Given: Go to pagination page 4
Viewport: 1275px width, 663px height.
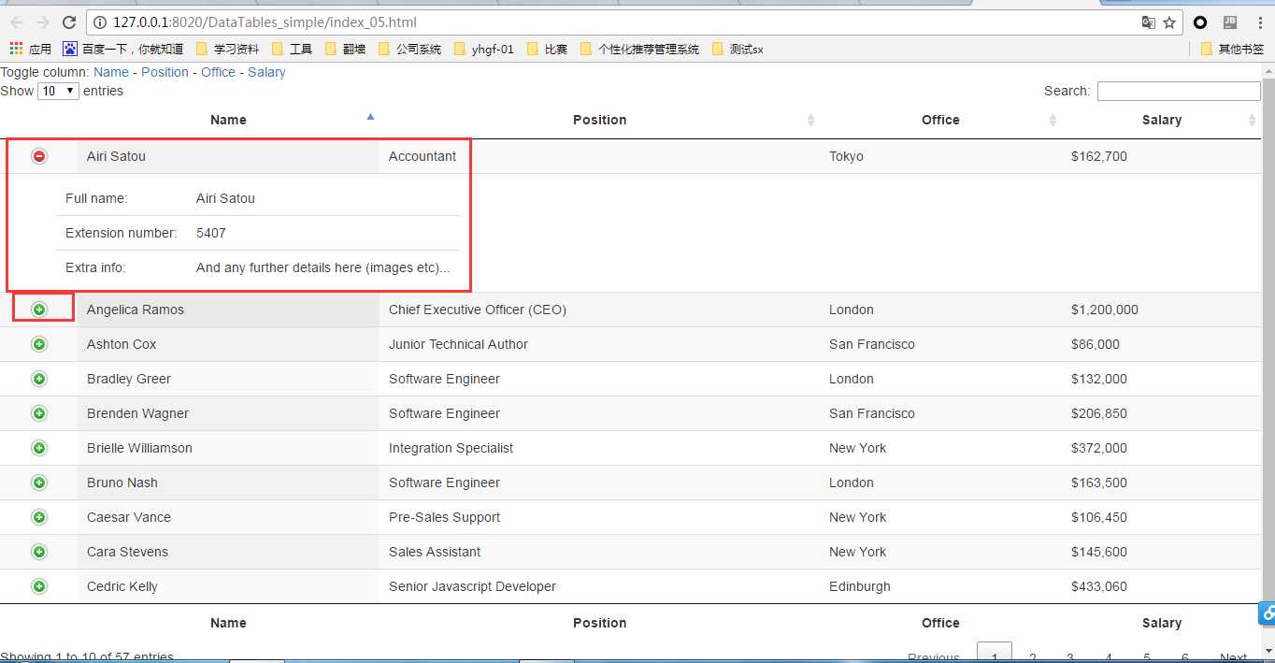Looking at the screenshot, I should (1109, 656).
